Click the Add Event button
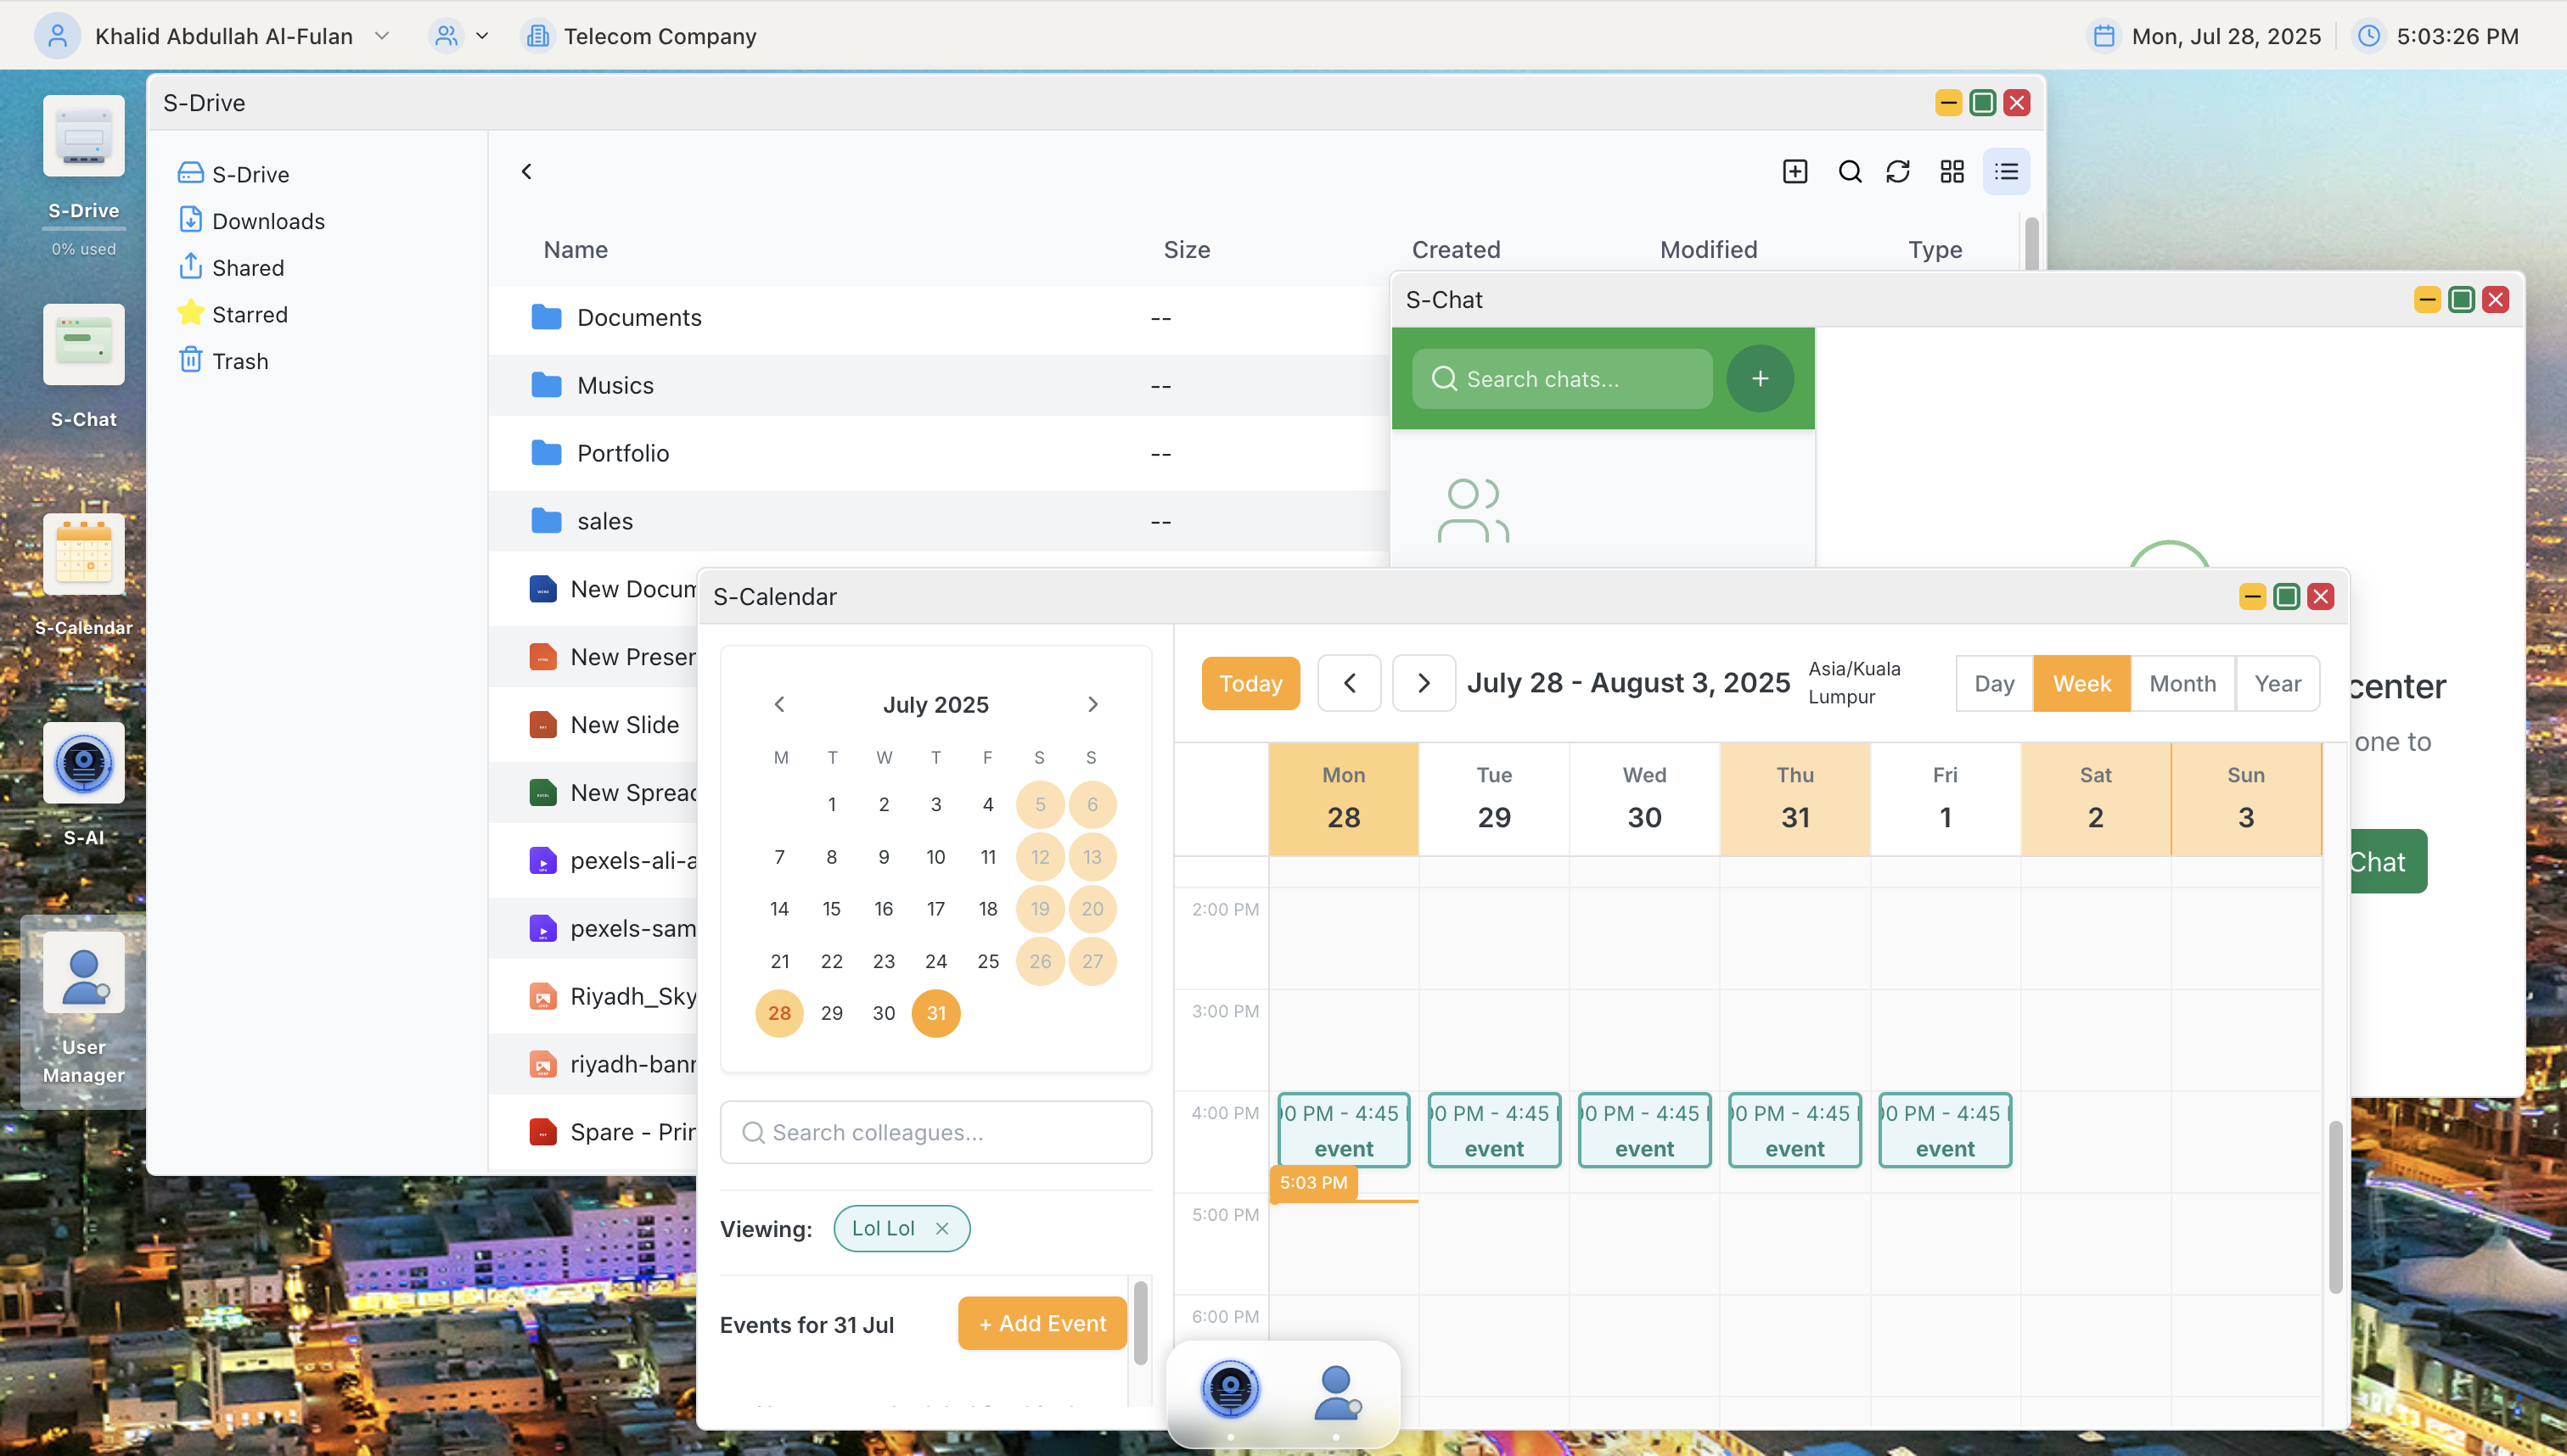Image resolution: width=2567 pixels, height=1456 pixels. [1042, 1323]
